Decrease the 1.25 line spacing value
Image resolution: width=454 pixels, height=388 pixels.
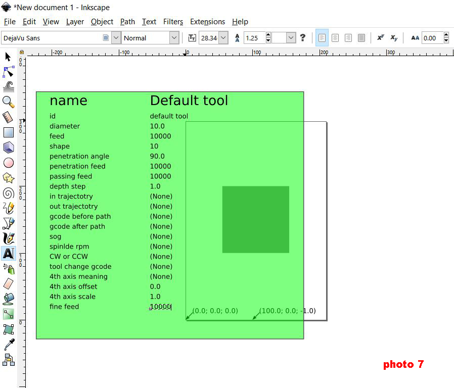point(268,41)
